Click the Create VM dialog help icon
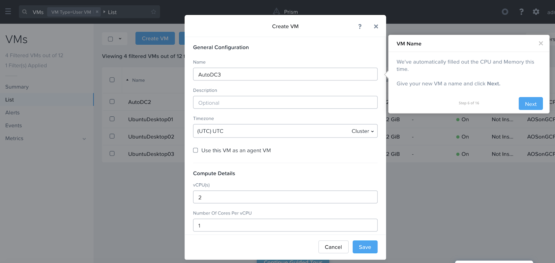 [x=360, y=26]
